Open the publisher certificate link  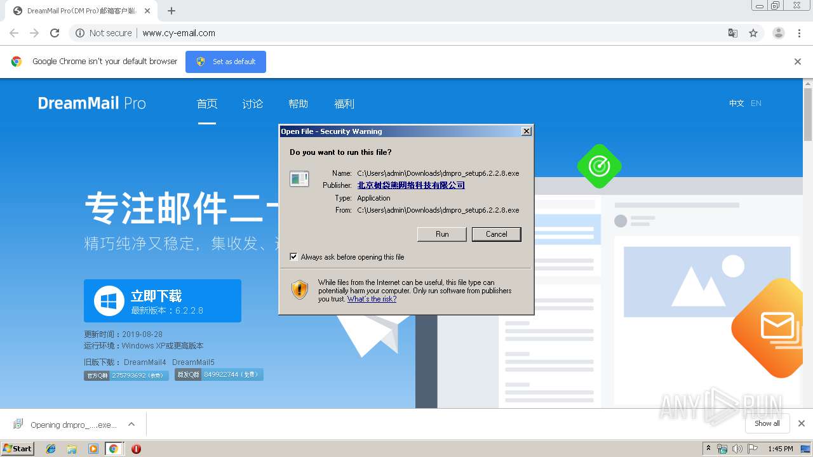pyautogui.click(x=411, y=185)
